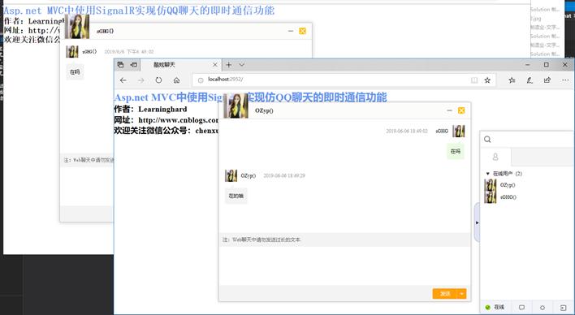575x315 pixels.
Task: Open a new tab with plus button
Action: pos(228,65)
